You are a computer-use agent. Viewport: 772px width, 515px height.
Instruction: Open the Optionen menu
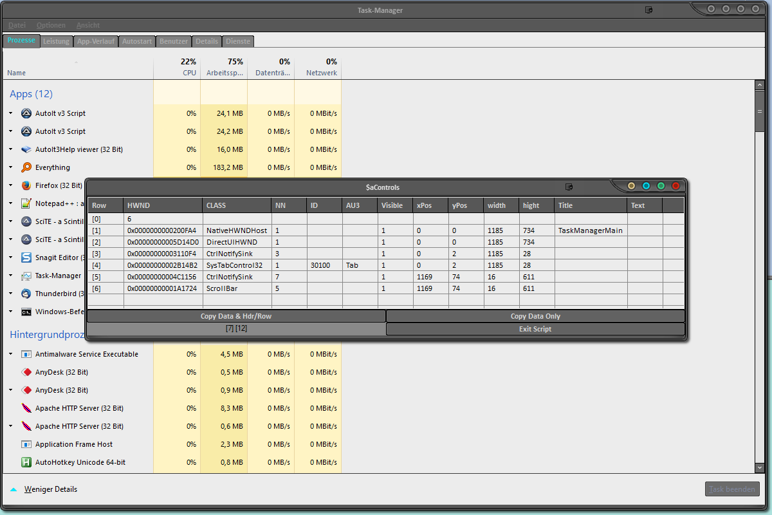coord(51,25)
